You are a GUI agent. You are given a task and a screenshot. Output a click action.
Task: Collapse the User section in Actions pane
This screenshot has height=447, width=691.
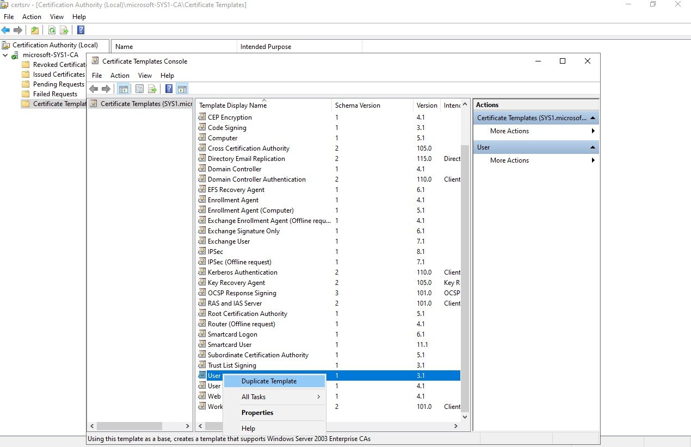pyautogui.click(x=593, y=147)
